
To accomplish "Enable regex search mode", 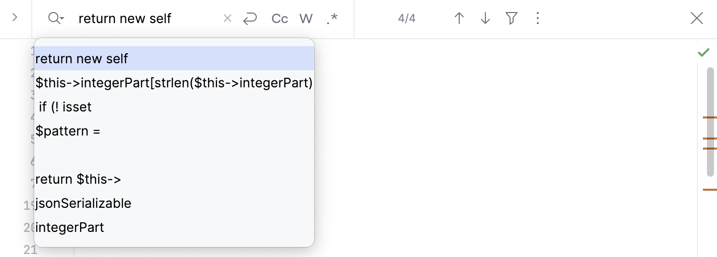I will [332, 19].
